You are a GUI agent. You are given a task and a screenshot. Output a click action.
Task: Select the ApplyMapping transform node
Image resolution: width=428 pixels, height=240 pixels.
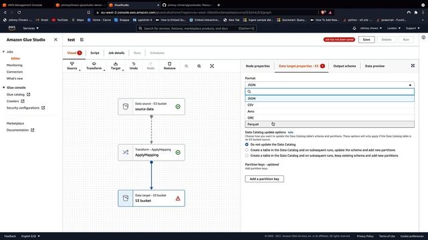coord(151,153)
